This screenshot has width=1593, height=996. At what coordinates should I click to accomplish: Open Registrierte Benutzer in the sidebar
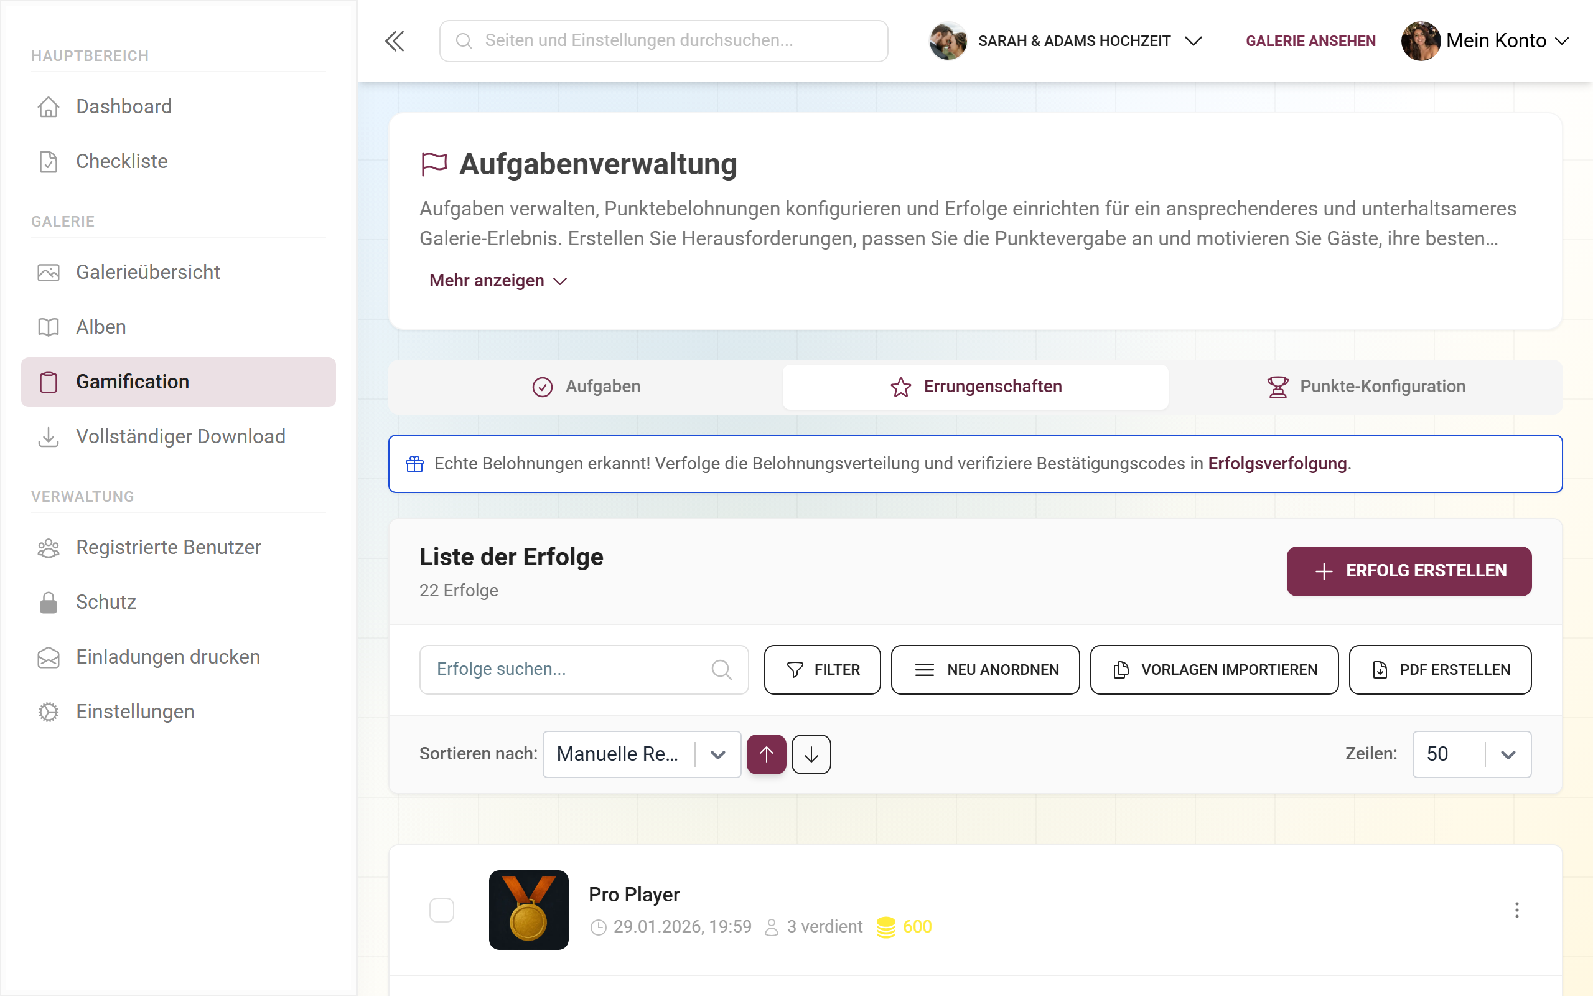pyautogui.click(x=179, y=547)
